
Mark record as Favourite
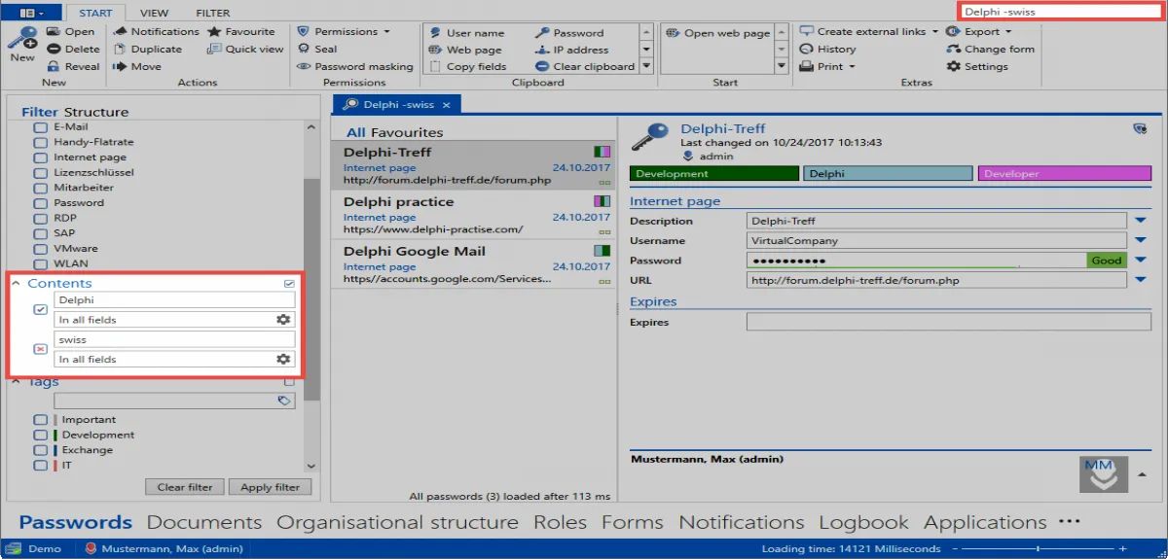point(241,32)
